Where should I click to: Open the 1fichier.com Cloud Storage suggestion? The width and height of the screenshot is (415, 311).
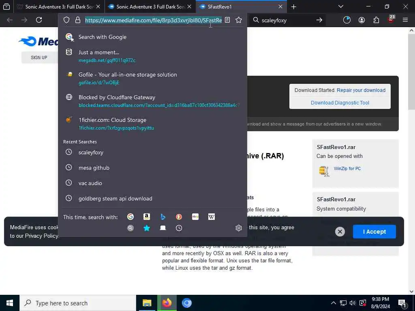152,124
